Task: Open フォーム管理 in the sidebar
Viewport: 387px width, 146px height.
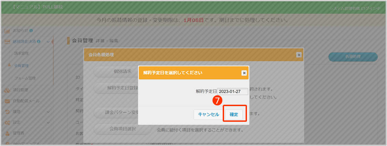Action: point(25,78)
